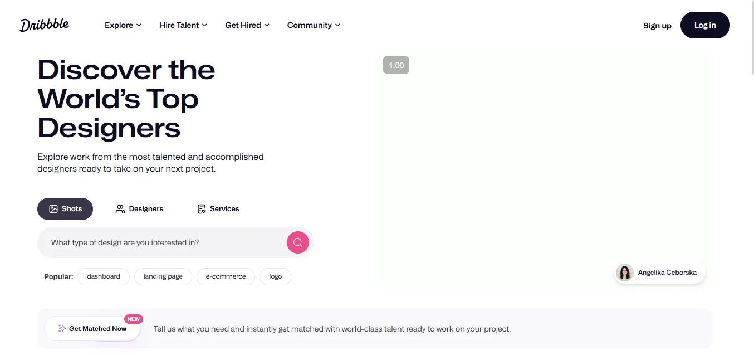
Task: Open the Community dropdown menu
Action: point(313,25)
